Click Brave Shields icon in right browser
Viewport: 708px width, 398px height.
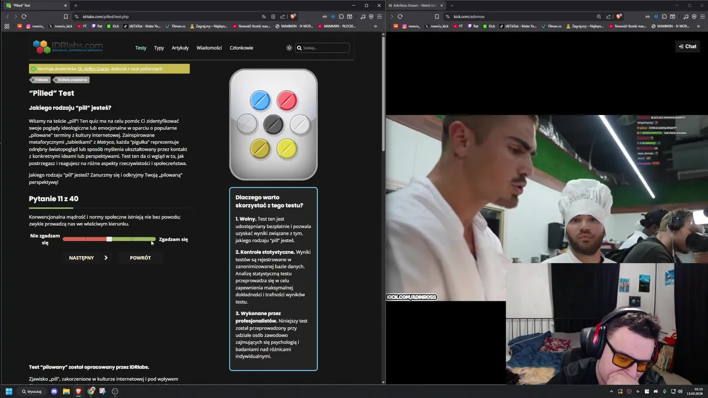pyautogui.click(x=618, y=17)
